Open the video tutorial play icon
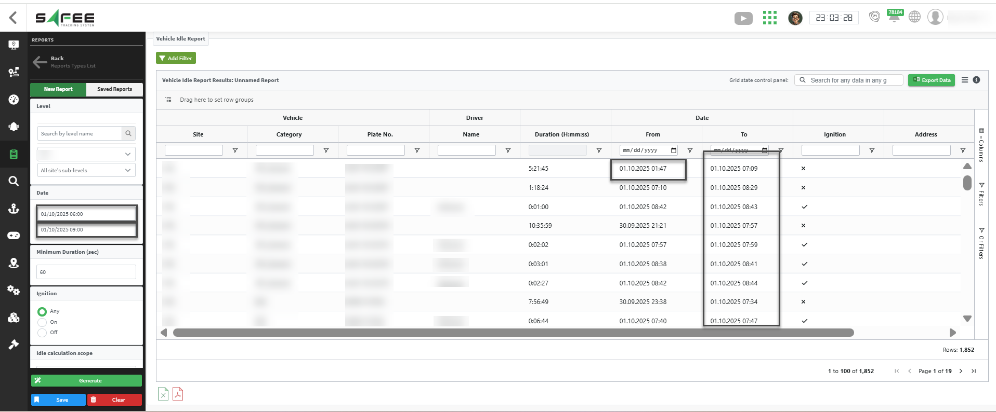This screenshot has width=996, height=412. 743,19
